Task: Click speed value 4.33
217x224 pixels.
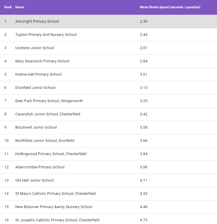Action: click(x=143, y=194)
